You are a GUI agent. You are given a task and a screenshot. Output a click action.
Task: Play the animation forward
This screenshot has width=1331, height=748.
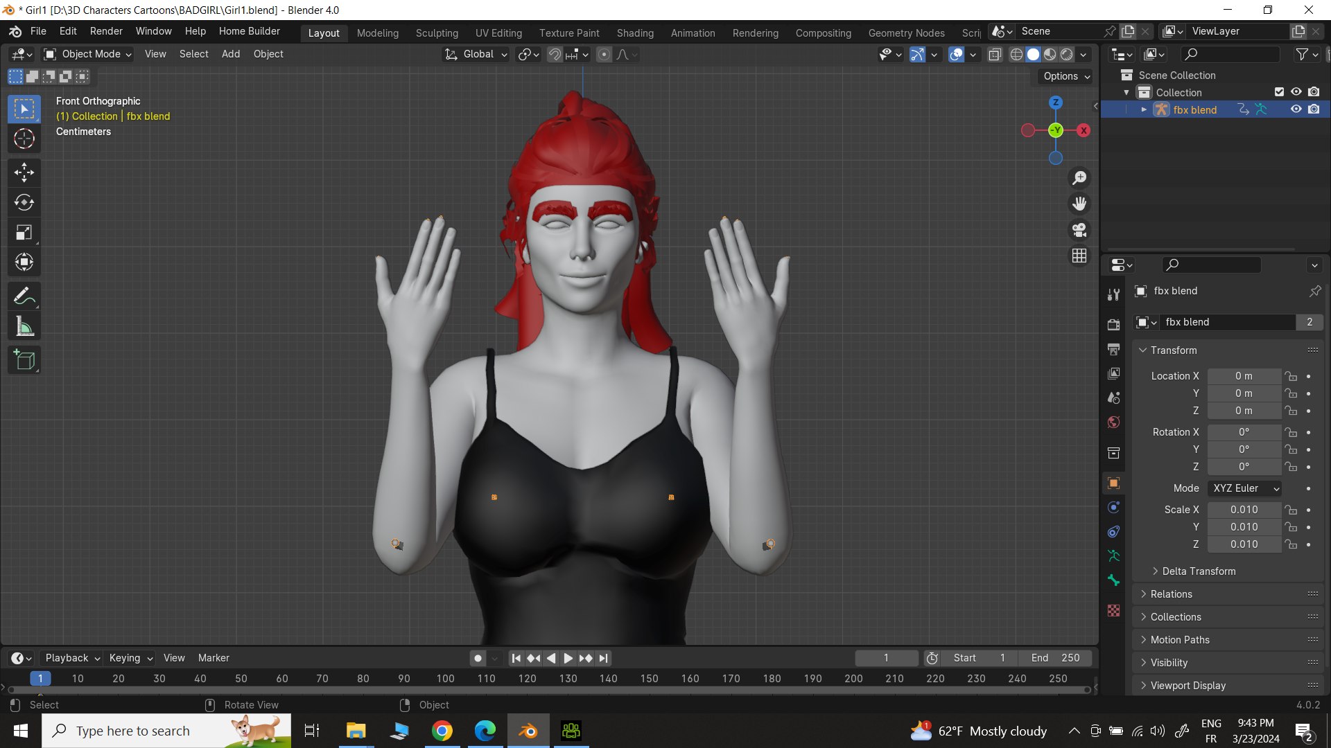pyautogui.click(x=568, y=658)
